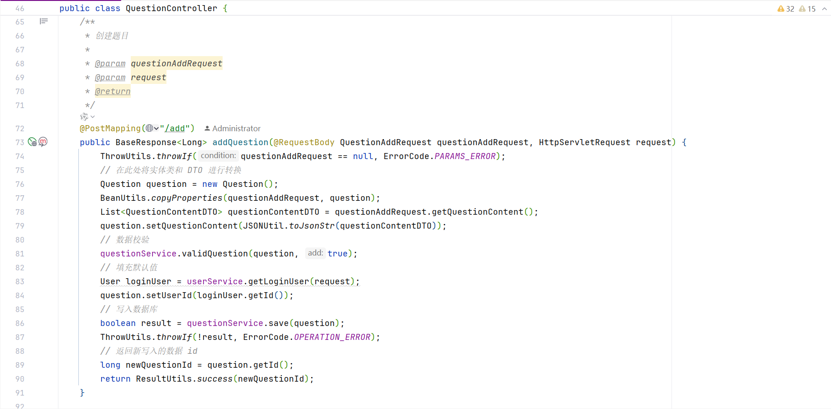Click the red request-mapping gutter icon on line 73

coord(43,142)
